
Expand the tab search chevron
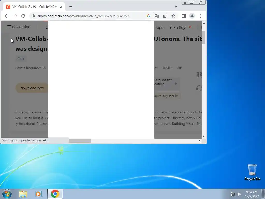[x=176, y=7]
